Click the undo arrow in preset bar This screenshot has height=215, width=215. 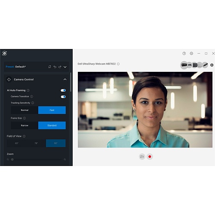pos(55,67)
